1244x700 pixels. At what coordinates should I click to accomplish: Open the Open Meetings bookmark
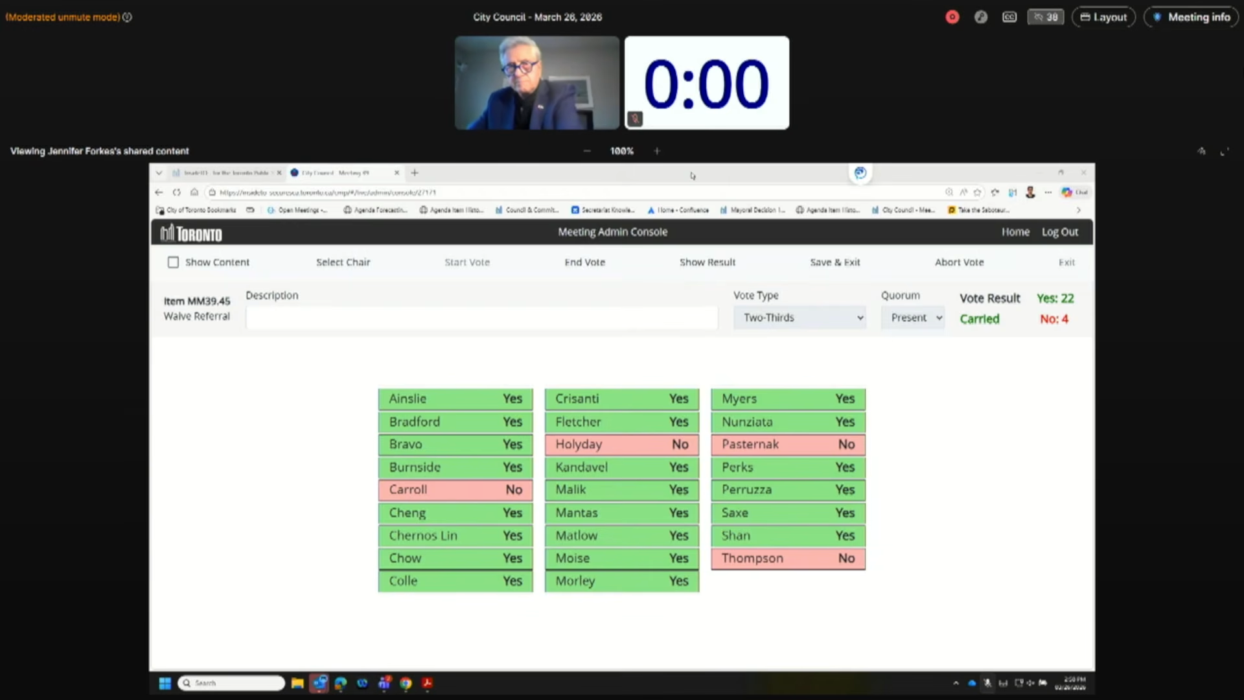[297, 210]
